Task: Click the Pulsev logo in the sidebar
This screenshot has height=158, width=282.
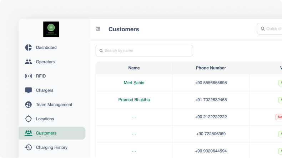Action: [x=51, y=30]
